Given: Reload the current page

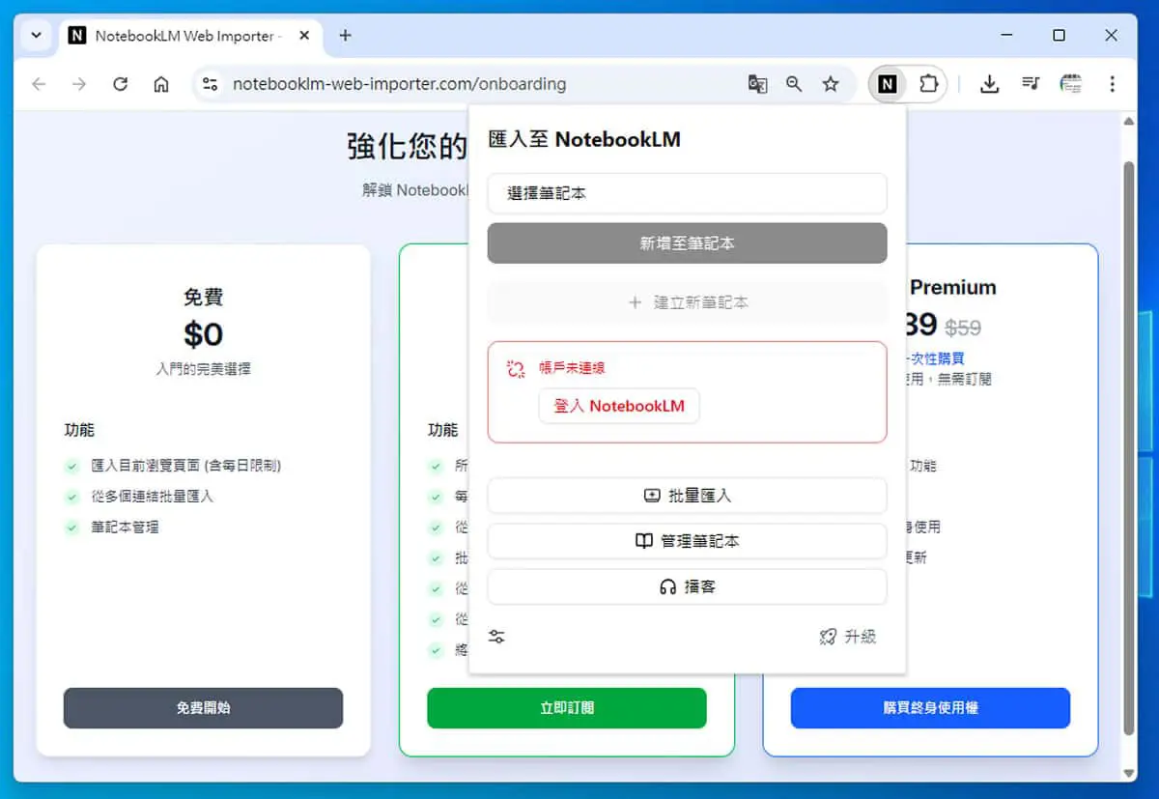Looking at the screenshot, I should pyautogui.click(x=120, y=84).
